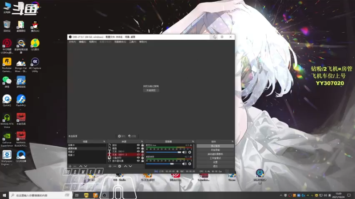The width and height of the screenshot is (355, 199).
Task: Pop out the 混音器 dock via its header icon
Action: coord(193,142)
